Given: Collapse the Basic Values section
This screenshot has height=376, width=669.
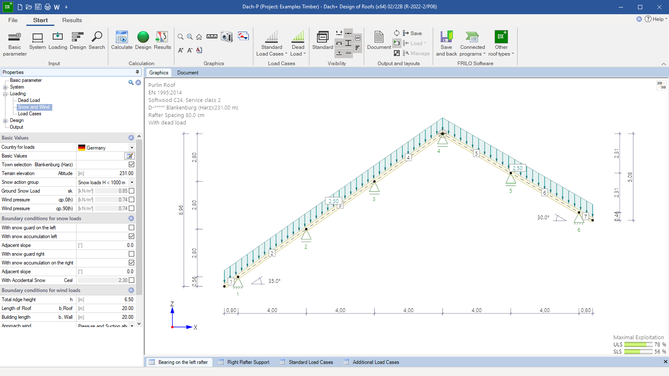Looking at the screenshot, I should click(x=131, y=138).
